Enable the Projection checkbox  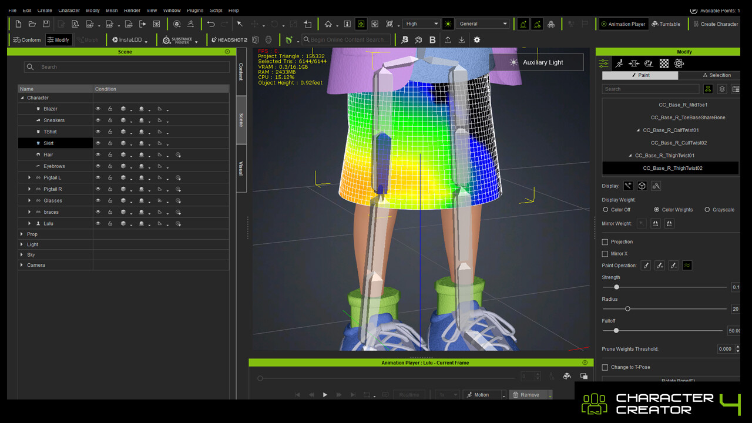pyautogui.click(x=605, y=241)
